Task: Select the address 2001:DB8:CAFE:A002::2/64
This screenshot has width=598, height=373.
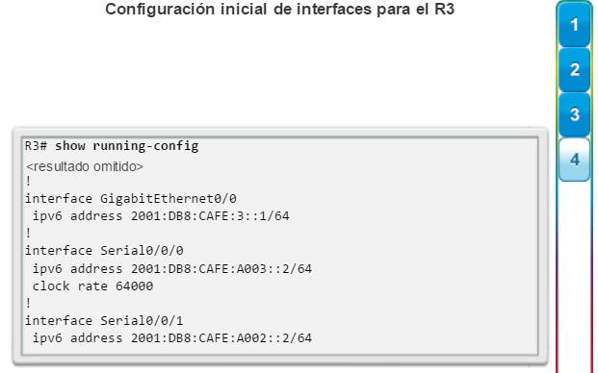Action: click(x=221, y=338)
